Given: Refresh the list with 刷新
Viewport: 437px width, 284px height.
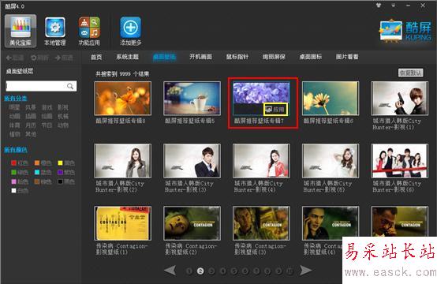Looking at the screenshot, I should coord(40,58).
